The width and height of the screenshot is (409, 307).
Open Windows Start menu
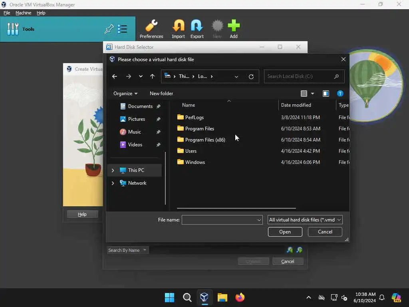169,297
